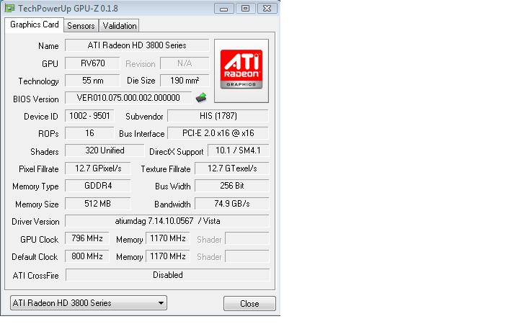Screen dimensions: 519x324
Task: Click the ATI Radeon Graphics logo
Action: click(241, 71)
